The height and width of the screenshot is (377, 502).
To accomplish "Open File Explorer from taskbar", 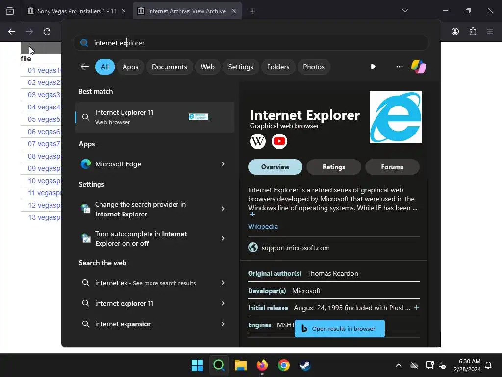I will click(240, 365).
